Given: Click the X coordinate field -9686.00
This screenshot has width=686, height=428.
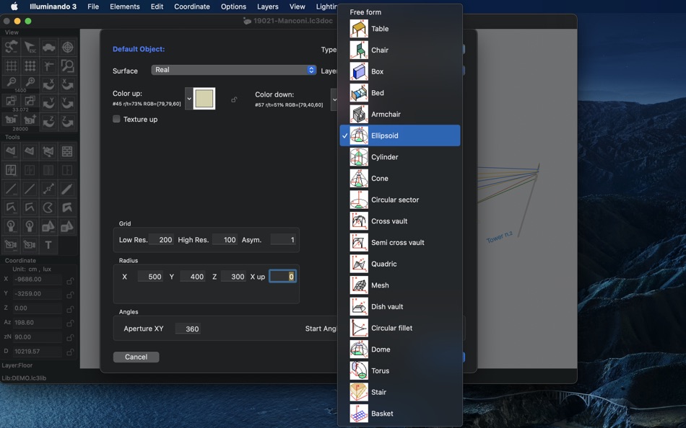Looking at the screenshot, I should [37, 280].
